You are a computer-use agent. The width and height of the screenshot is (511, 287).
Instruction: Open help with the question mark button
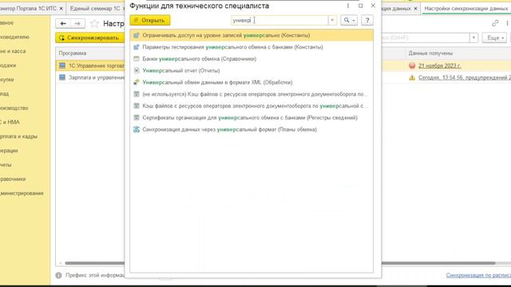[367, 20]
